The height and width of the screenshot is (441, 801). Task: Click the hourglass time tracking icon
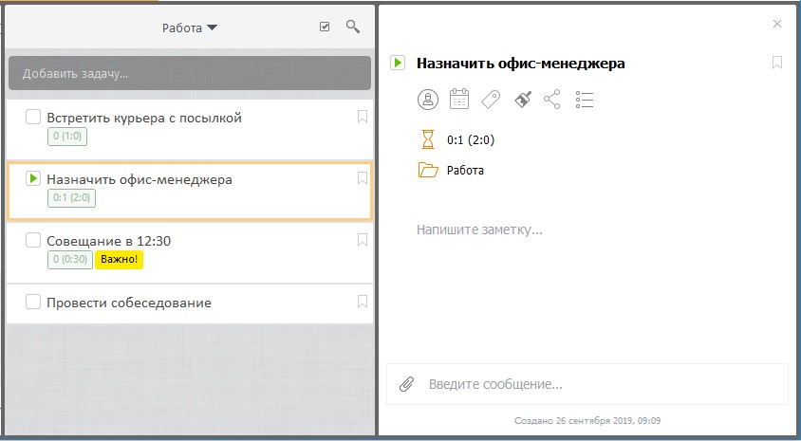(x=428, y=139)
